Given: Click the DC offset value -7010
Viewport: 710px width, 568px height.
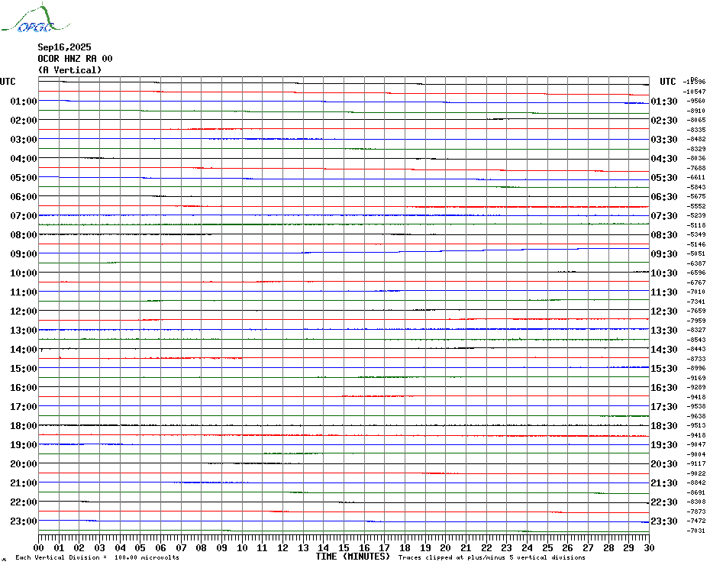Looking at the screenshot, I should click(696, 292).
